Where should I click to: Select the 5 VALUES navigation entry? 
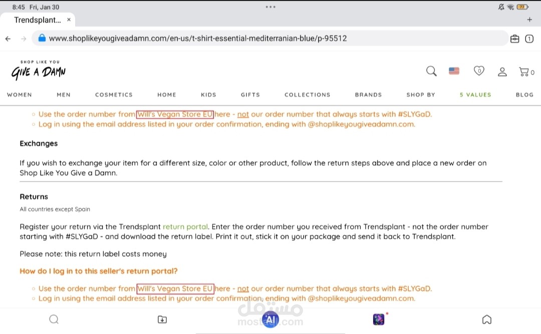click(x=475, y=94)
